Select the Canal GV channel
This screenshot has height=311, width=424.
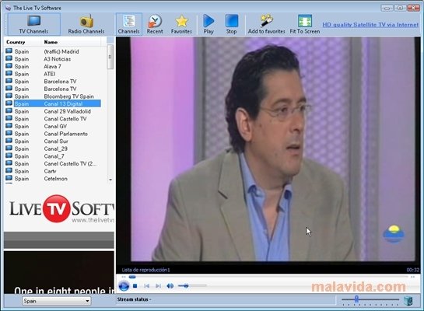pos(58,126)
